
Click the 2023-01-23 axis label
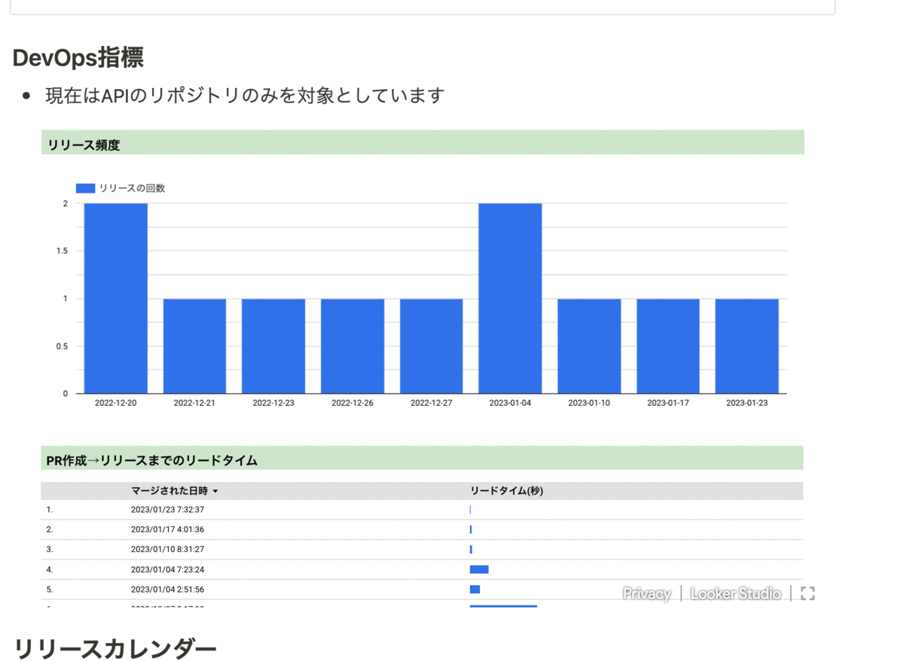coord(747,403)
